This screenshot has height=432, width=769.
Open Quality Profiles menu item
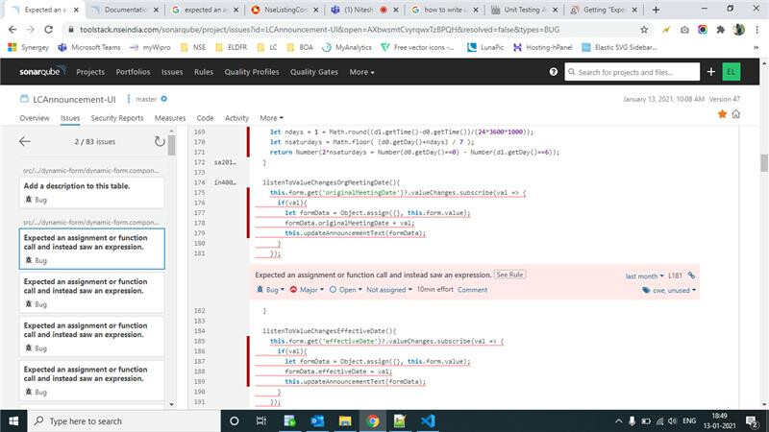[x=252, y=72]
